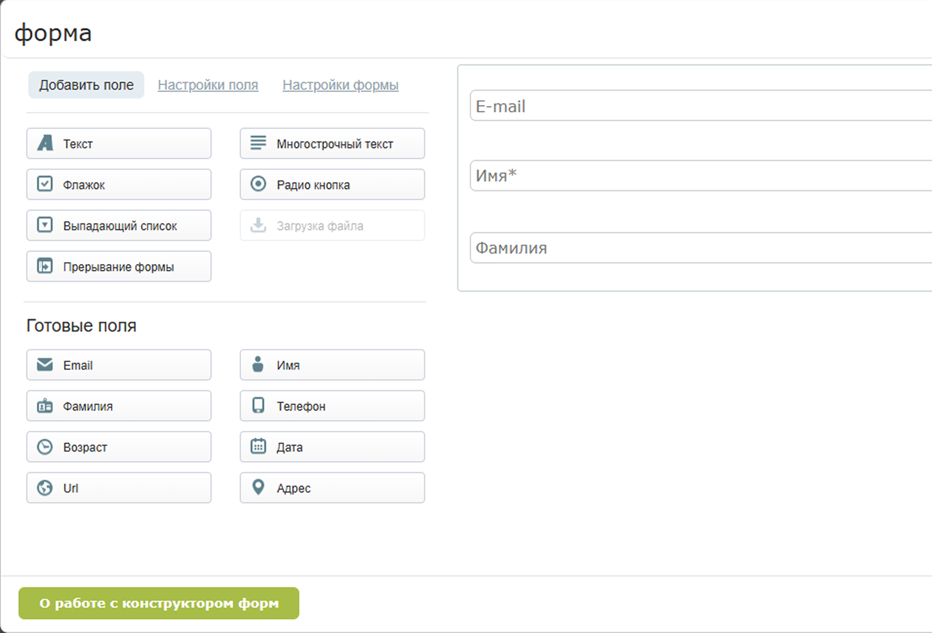
Task: Open О работе с конструктором форм help
Action: [159, 603]
